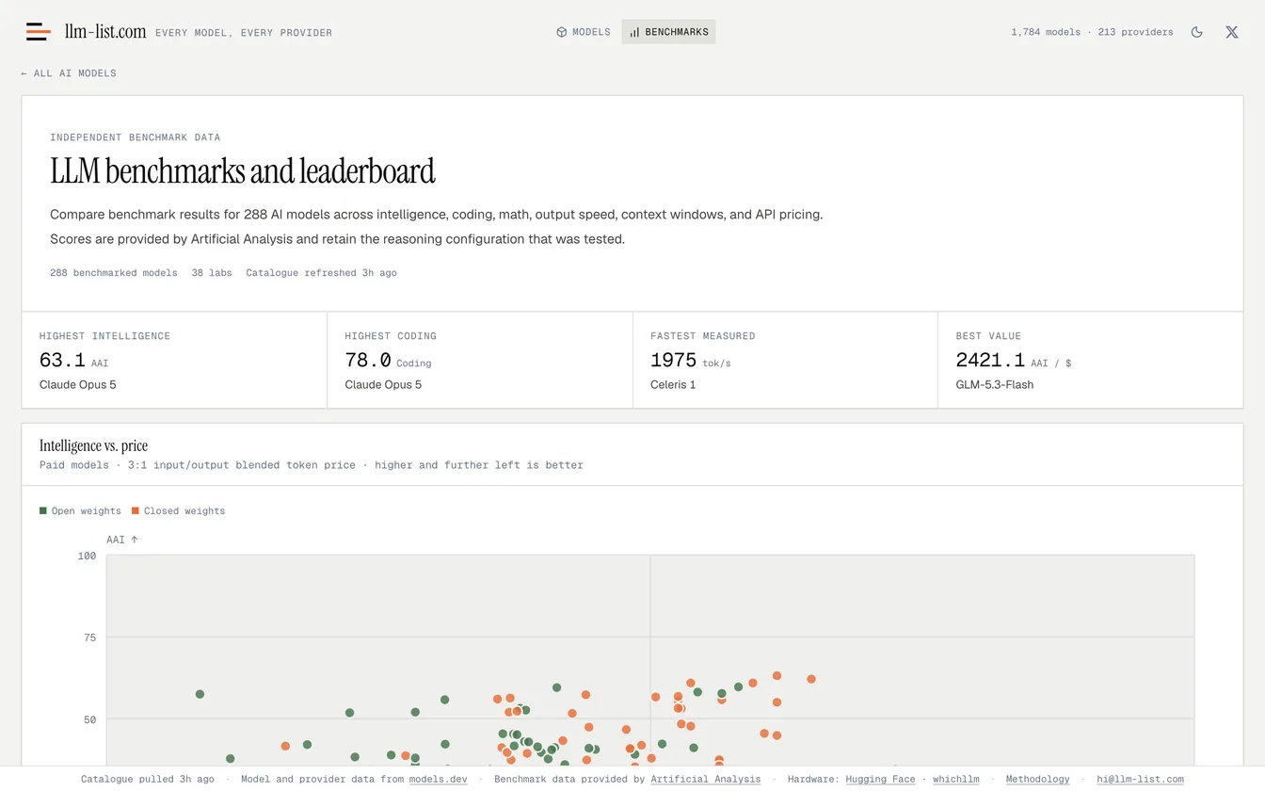Select the Benchmarks tab
Image resolution: width=1265 pixels, height=791 pixels.
668,32
